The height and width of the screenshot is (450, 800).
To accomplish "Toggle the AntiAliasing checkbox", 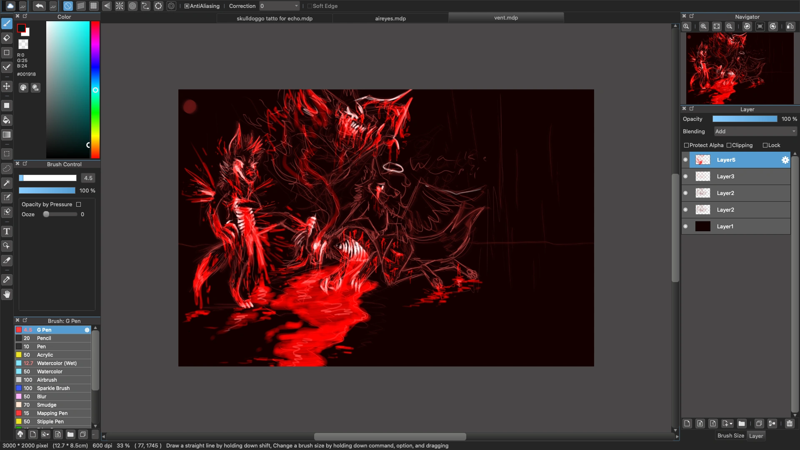I will click(187, 6).
